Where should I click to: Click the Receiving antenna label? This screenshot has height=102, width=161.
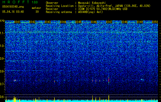(59, 12)
